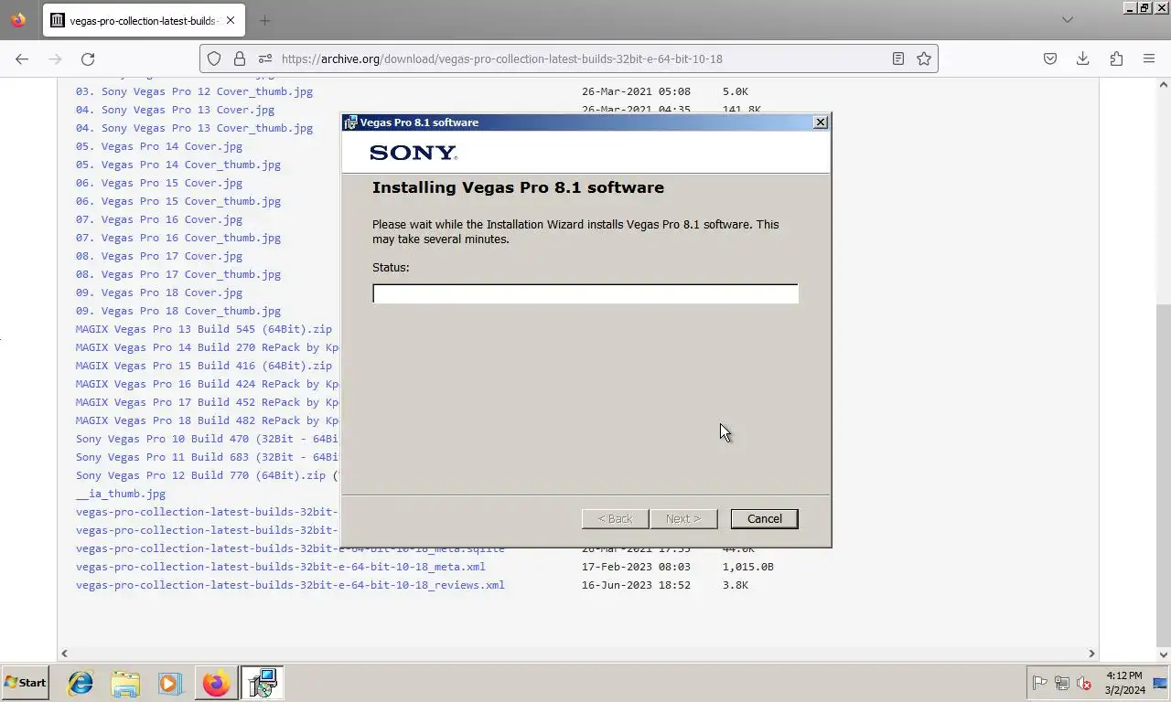The image size is (1171, 702).
Task: Minimize the Firefox window
Action: [x=1130, y=7]
